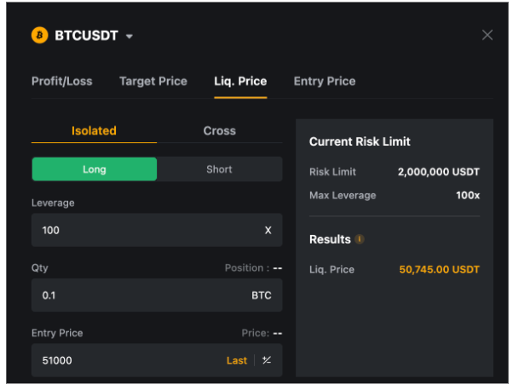The image size is (513, 390).
Task: Select the Liq. Price tab
Action: click(x=240, y=81)
